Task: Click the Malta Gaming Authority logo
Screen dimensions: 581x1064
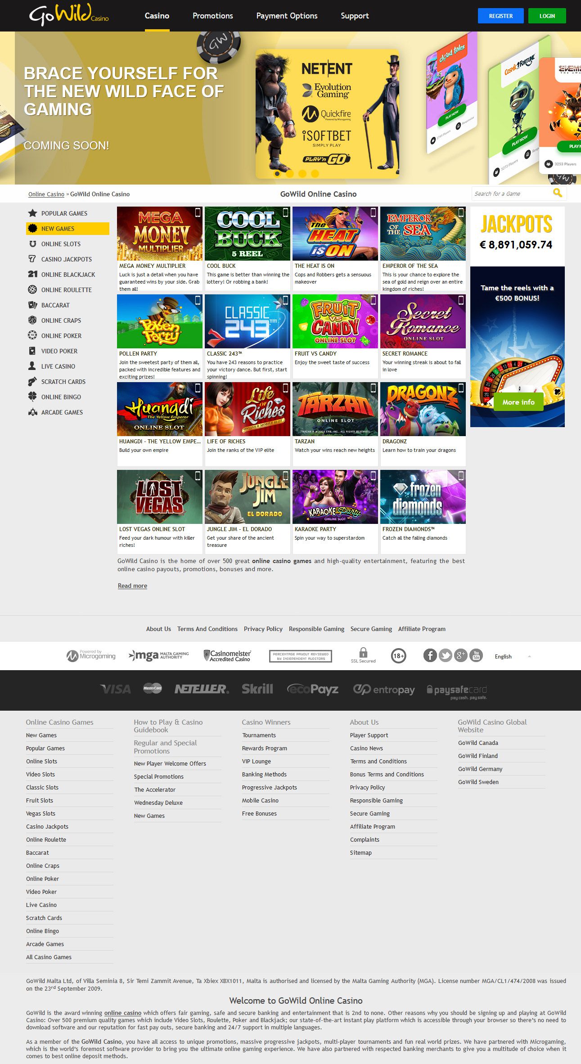Action: pyautogui.click(x=159, y=656)
